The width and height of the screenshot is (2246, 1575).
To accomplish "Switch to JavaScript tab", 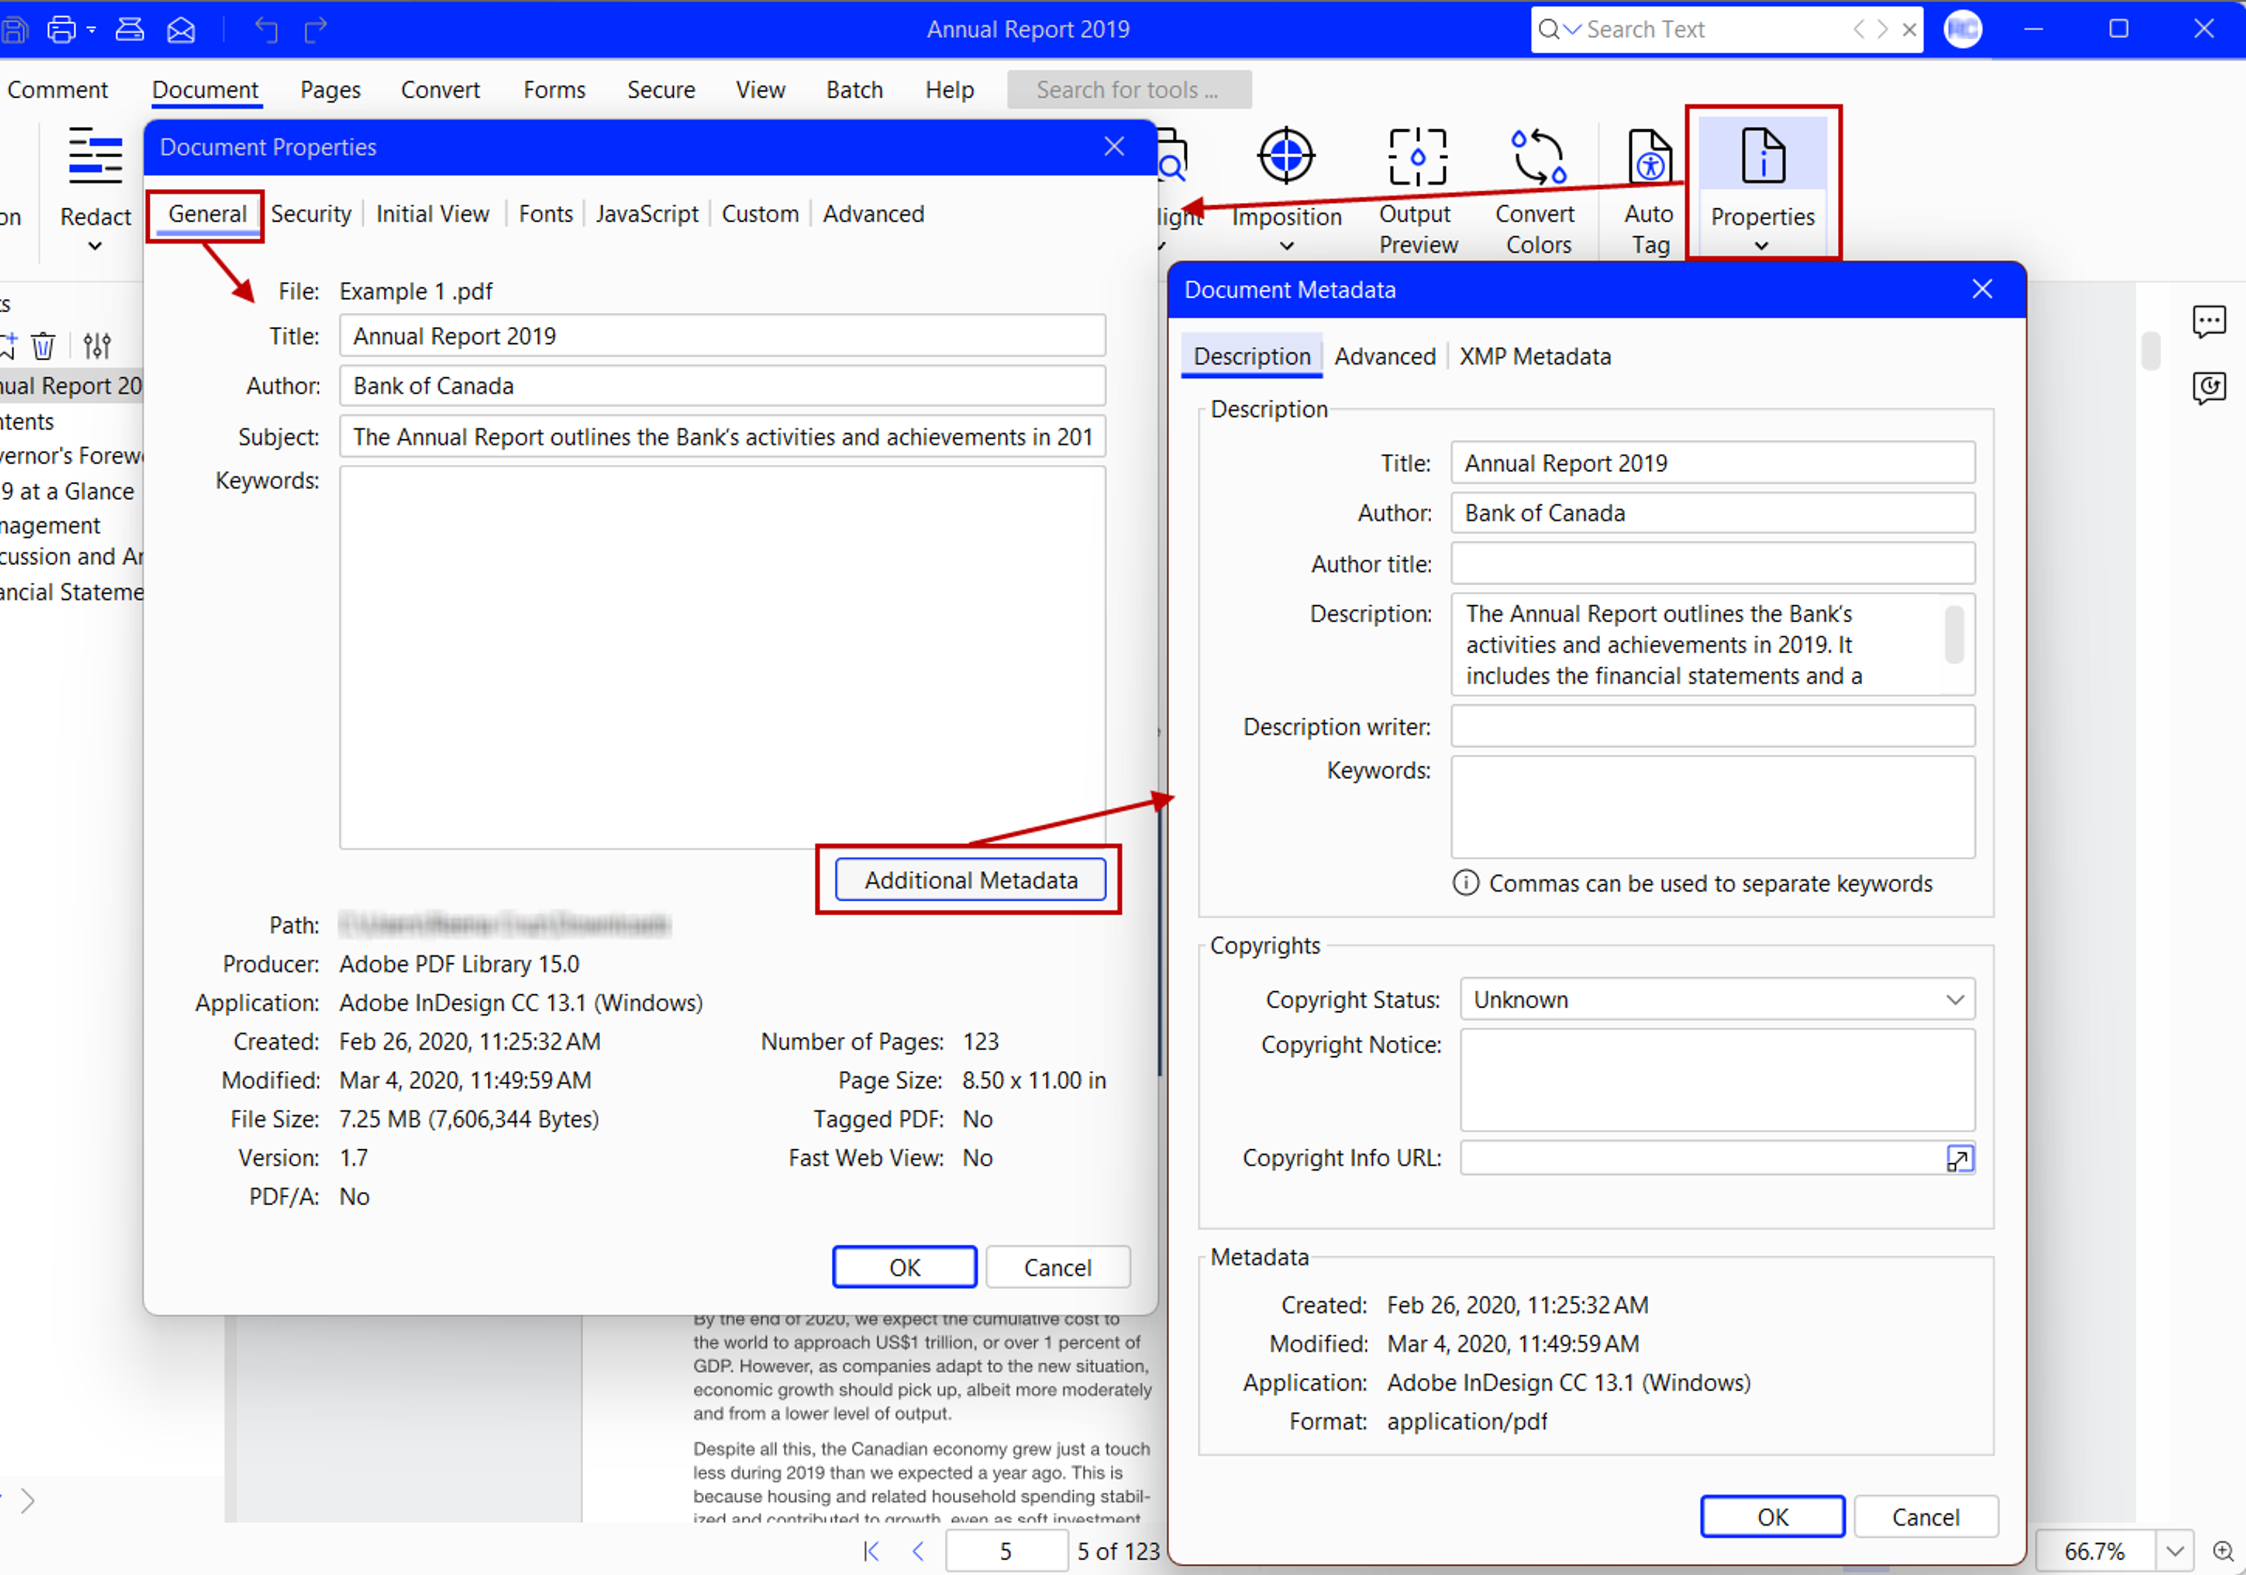I will (x=647, y=213).
